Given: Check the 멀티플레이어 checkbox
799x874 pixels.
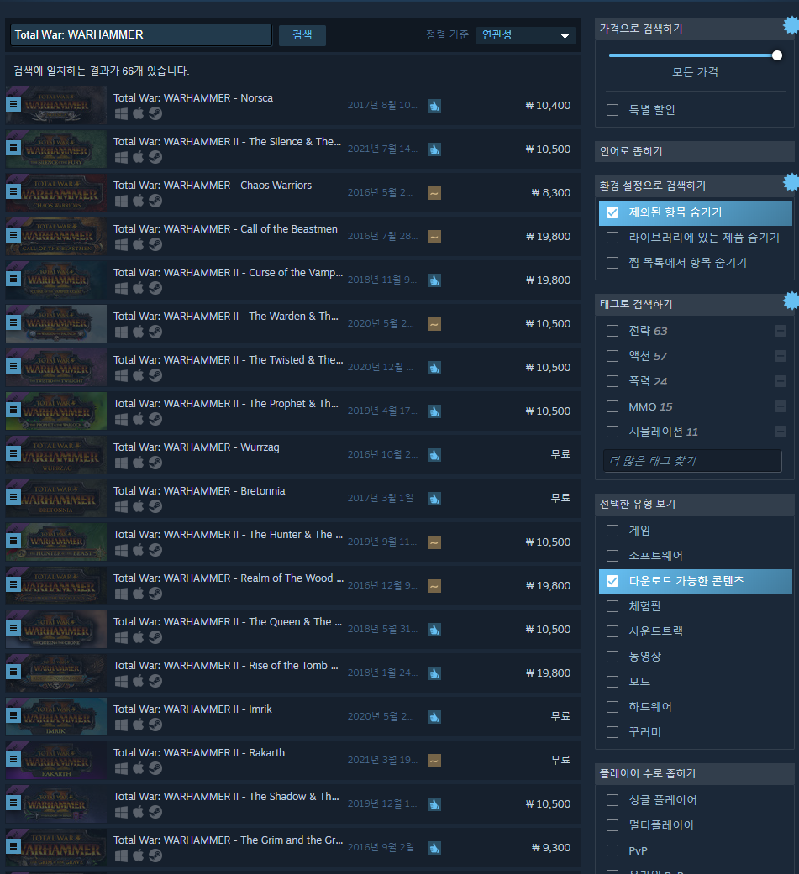Looking at the screenshot, I should (612, 825).
